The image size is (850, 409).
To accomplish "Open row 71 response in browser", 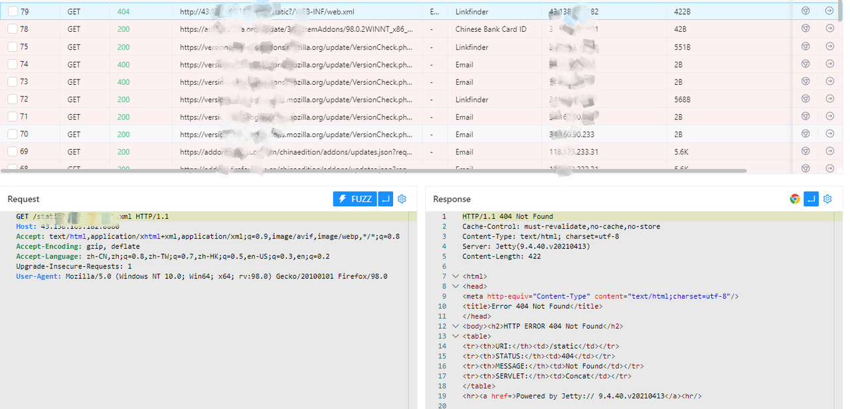I will click(x=806, y=116).
